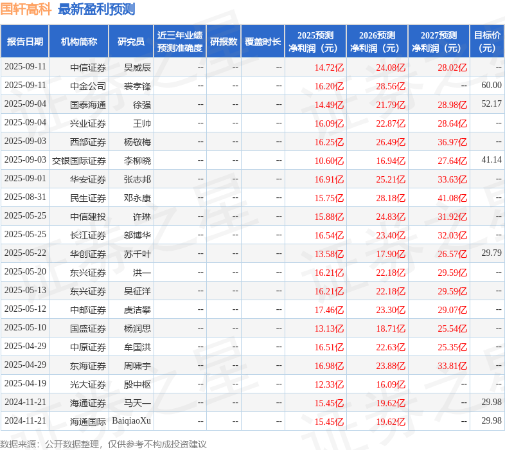Click the 国轩高科 title text
The height and width of the screenshot is (450, 505).
26,9
